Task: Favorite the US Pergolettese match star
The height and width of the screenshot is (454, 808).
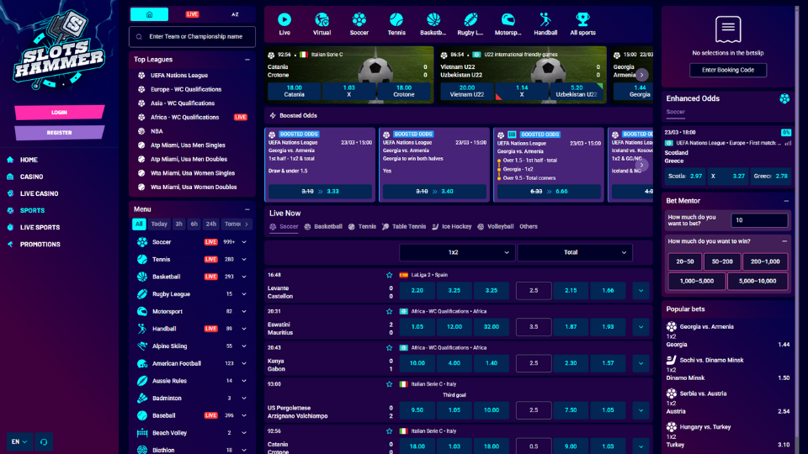Action: pos(389,384)
